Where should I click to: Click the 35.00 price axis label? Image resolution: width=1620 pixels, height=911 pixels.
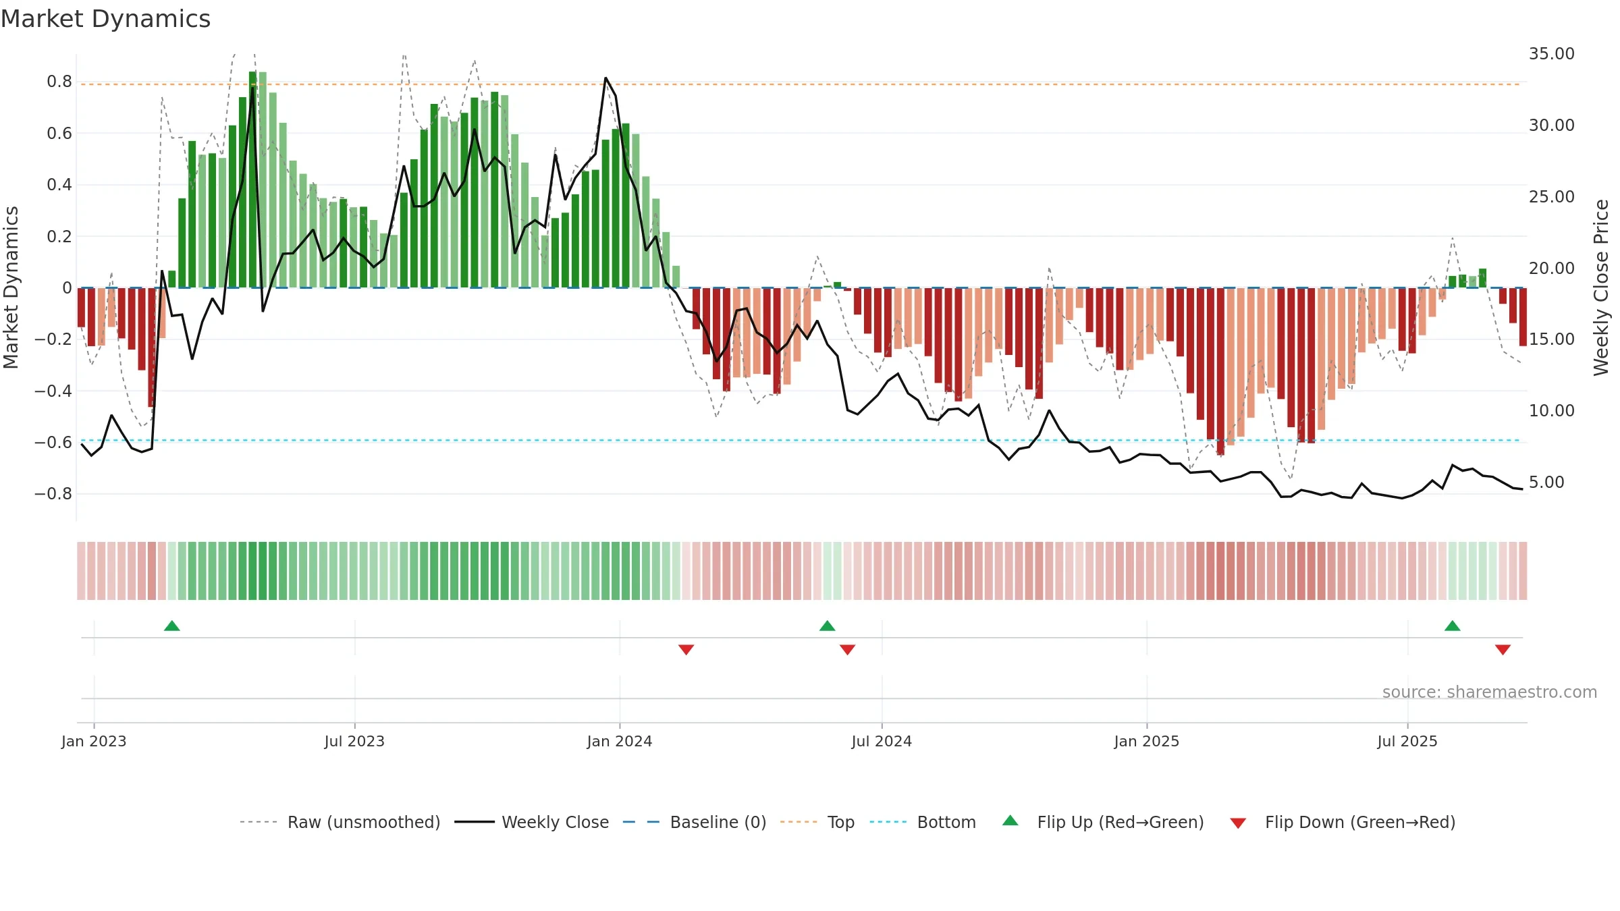point(1552,54)
